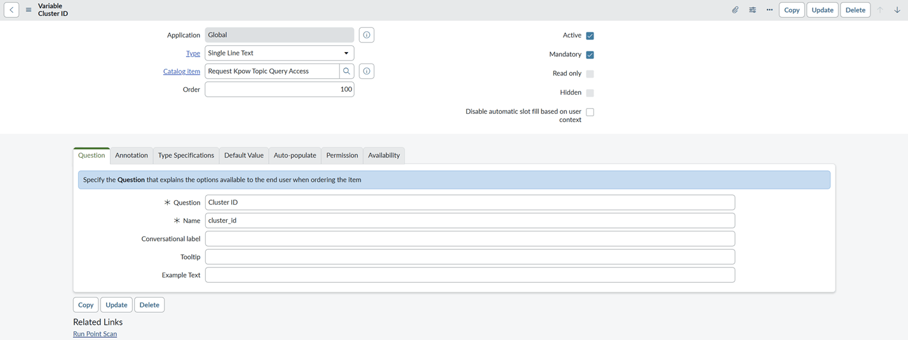This screenshot has height=340, width=908.
Task: Click the Example Text input field
Action: (x=470, y=275)
